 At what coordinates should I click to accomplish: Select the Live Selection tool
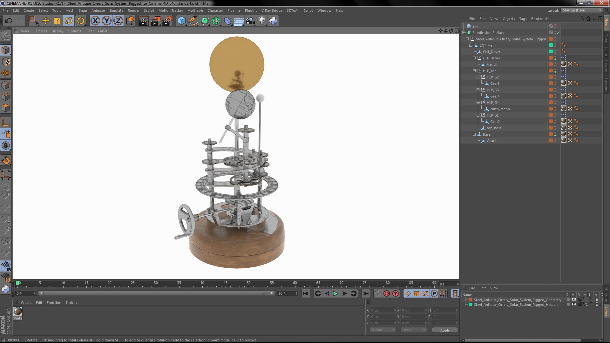click(x=34, y=21)
